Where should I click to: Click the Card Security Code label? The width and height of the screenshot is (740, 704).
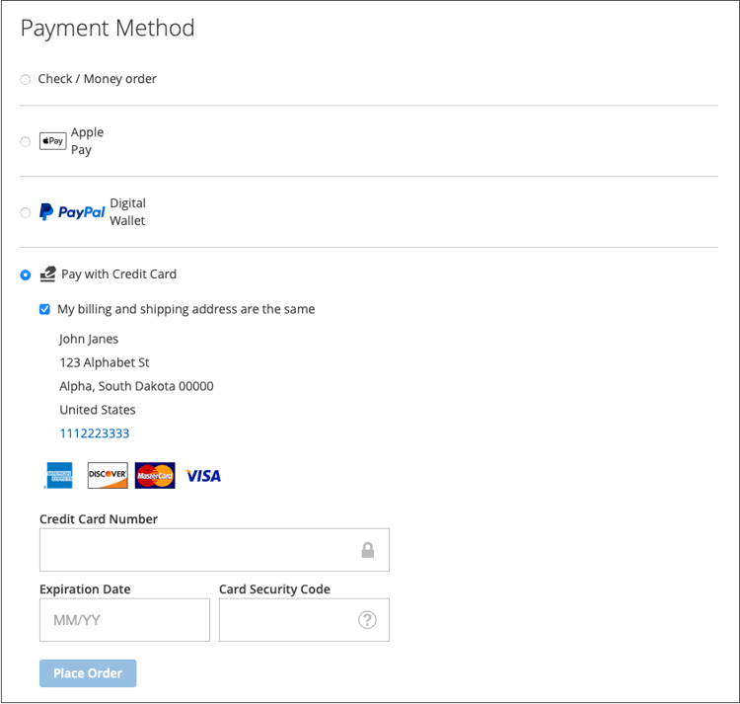tap(274, 589)
